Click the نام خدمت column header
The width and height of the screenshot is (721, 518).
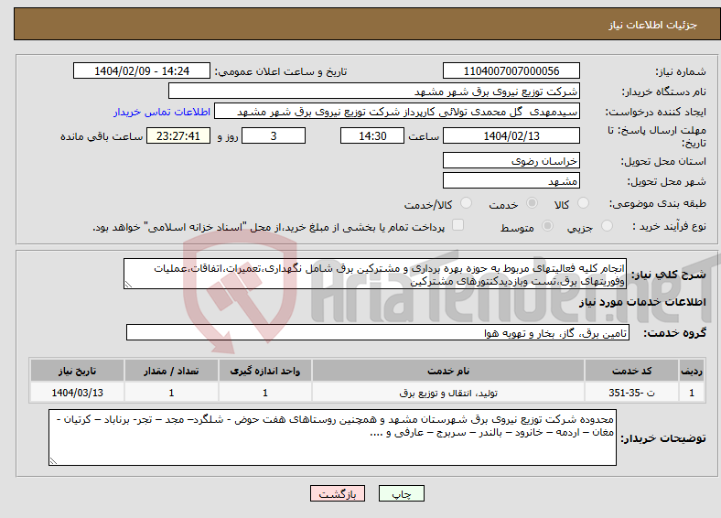[448, 371]
